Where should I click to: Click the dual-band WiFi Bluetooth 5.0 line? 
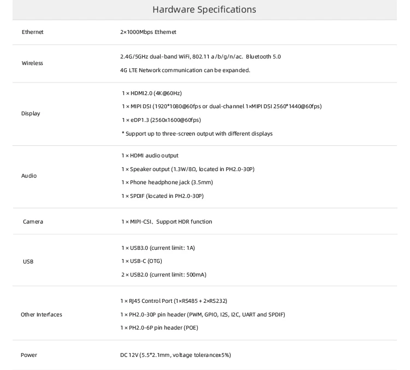tap(200, 57)
